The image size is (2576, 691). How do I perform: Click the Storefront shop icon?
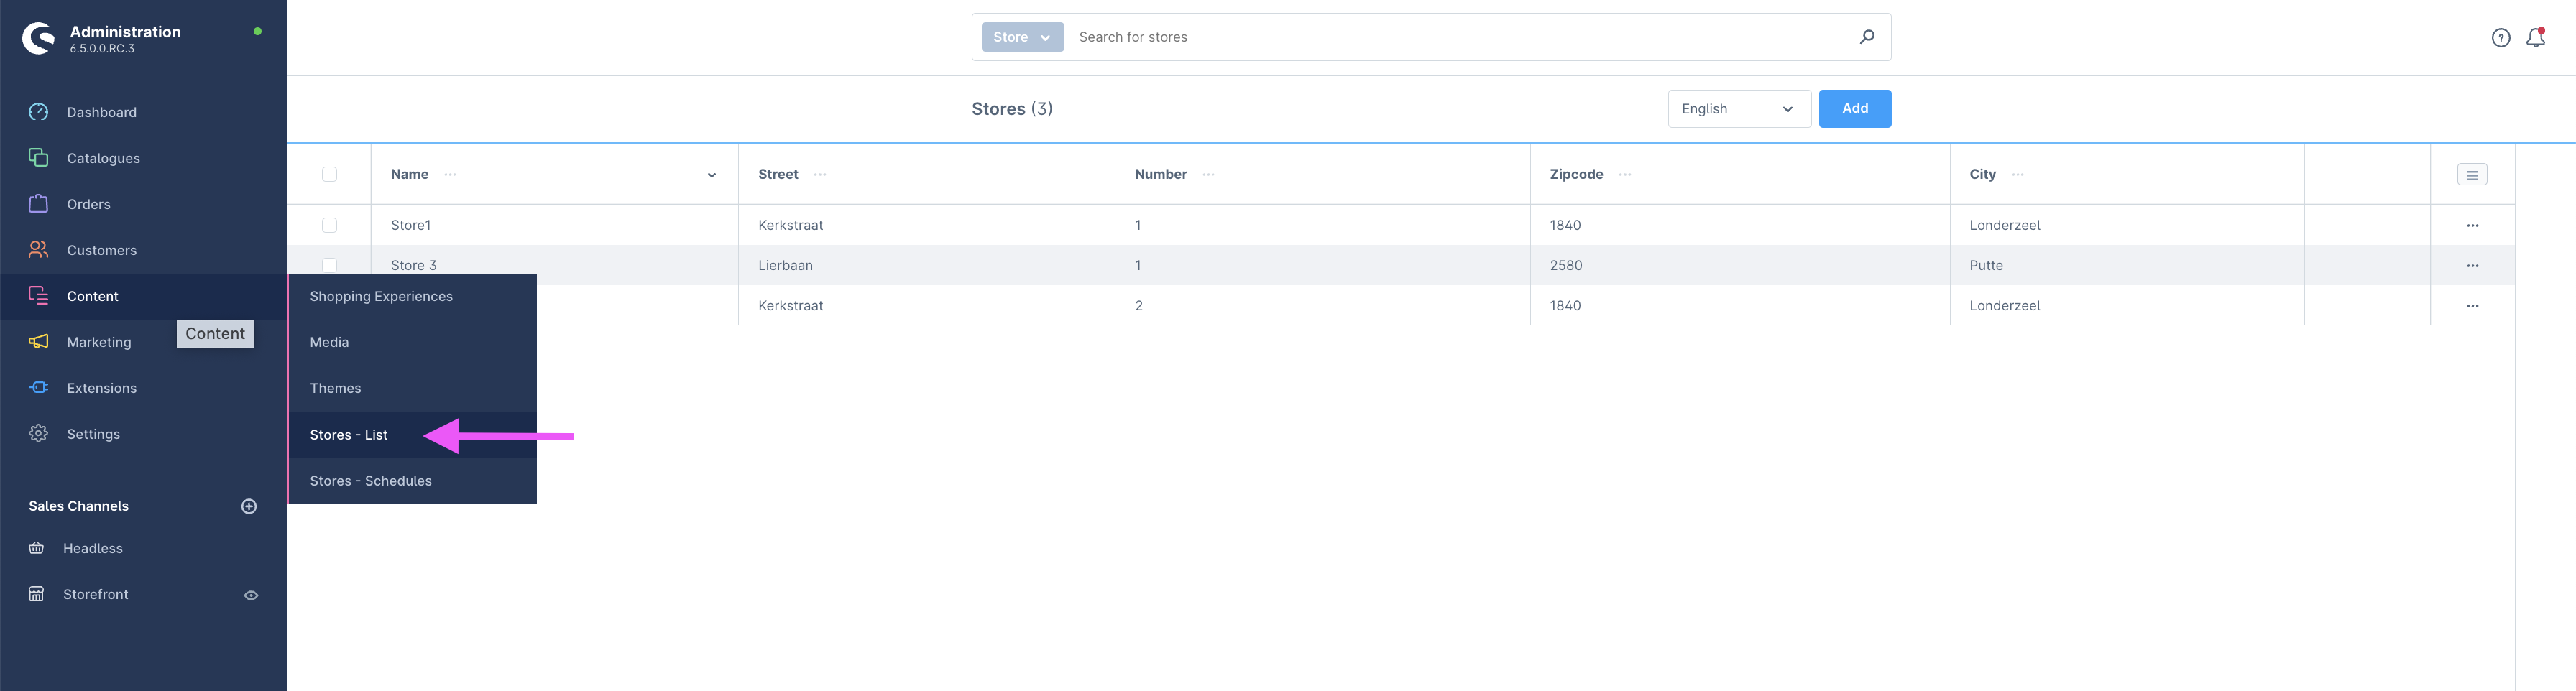[36, 595]
